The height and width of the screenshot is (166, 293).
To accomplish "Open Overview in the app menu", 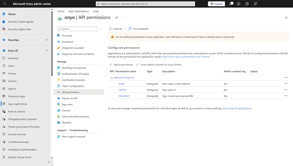I will pyautogui.click(x=67, y=36).
